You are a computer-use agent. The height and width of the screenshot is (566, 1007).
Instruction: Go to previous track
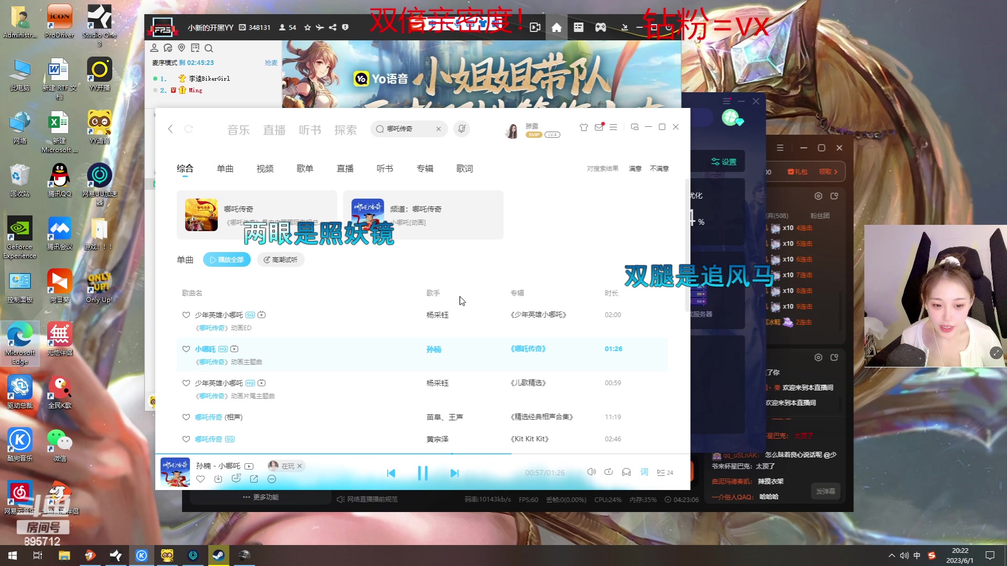(x=391, y=473)
